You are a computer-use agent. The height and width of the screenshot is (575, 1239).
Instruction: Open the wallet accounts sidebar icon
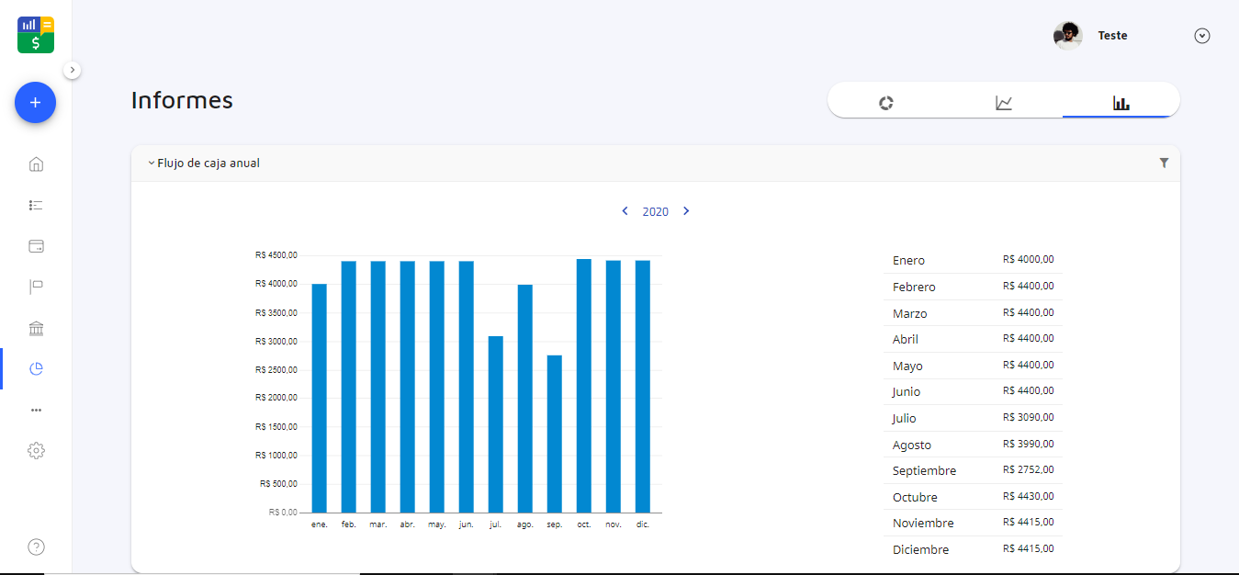pos(36,246)
